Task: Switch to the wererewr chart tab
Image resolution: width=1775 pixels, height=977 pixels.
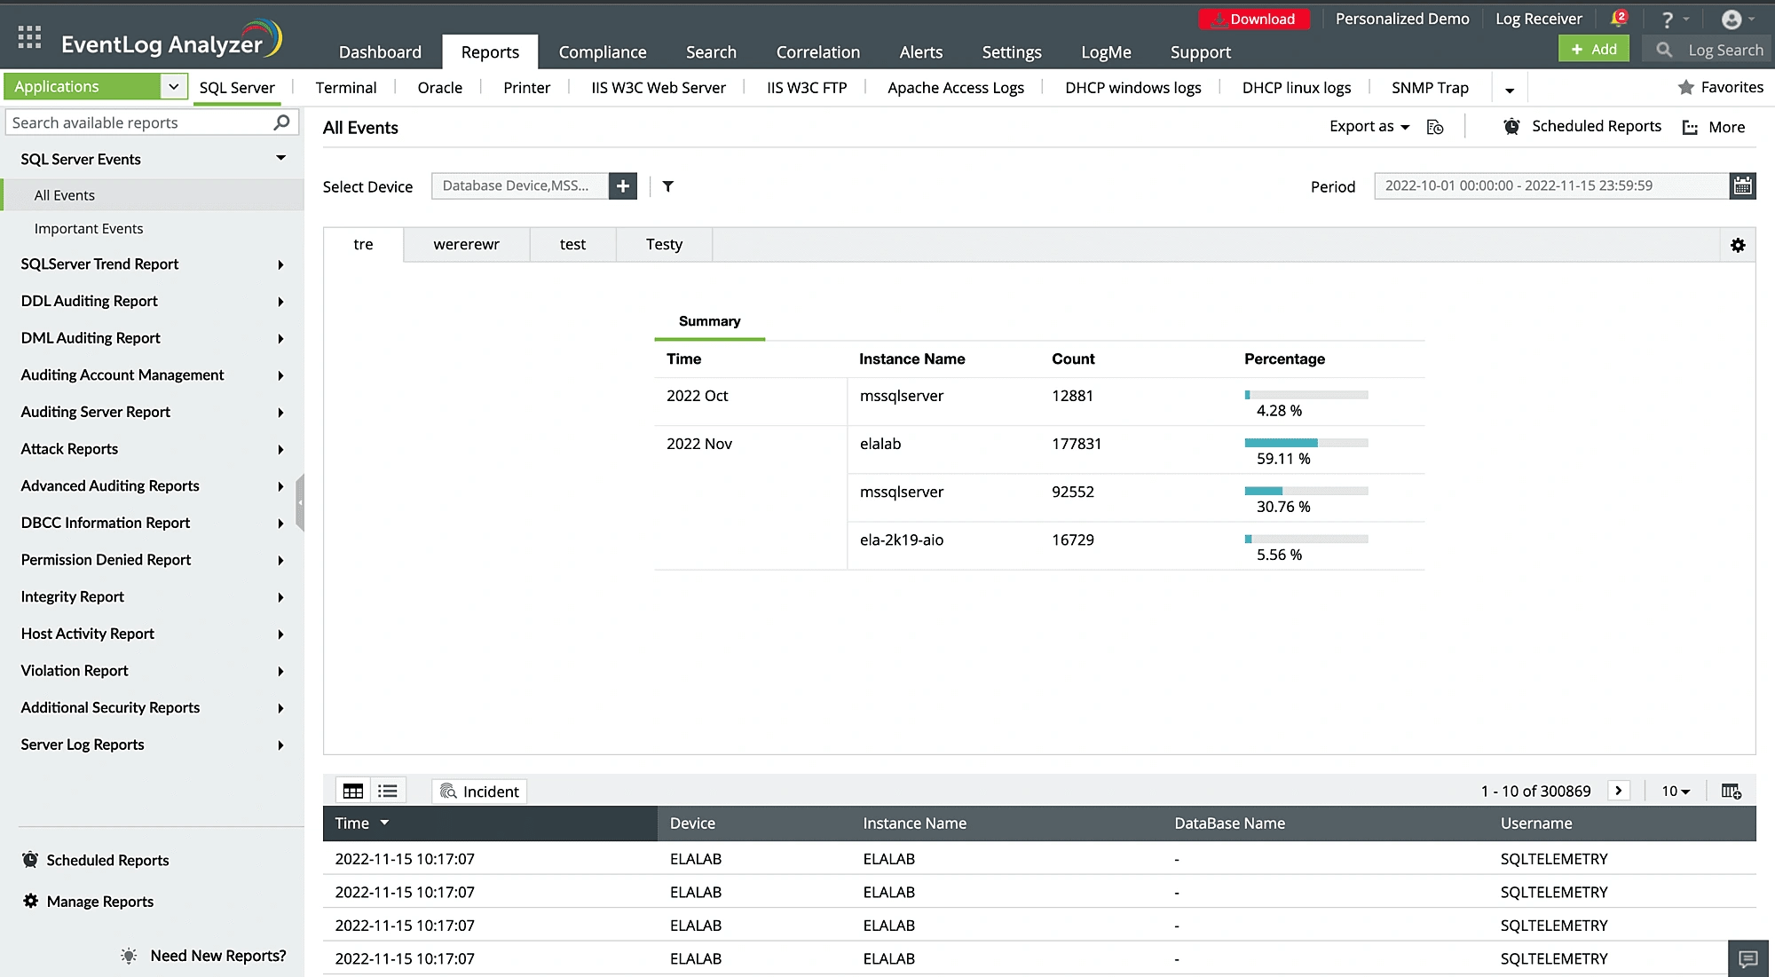Action: tap(466, 245)
